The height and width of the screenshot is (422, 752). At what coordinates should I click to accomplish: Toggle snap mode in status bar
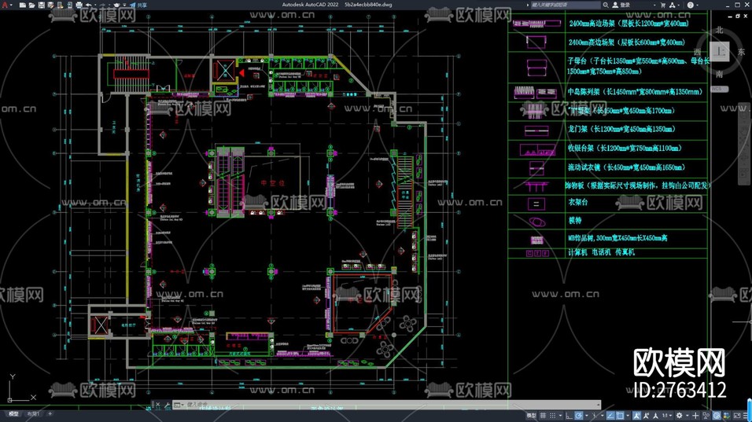tap(552, 416)
